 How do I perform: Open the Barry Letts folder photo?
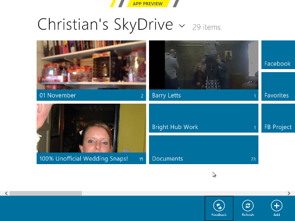[x=203, y=65]
